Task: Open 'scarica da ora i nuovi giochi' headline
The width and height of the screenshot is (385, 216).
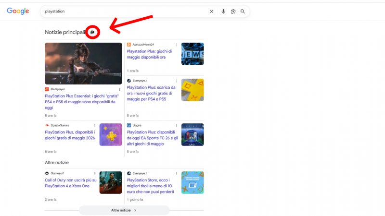Action: tap(151, 93)
